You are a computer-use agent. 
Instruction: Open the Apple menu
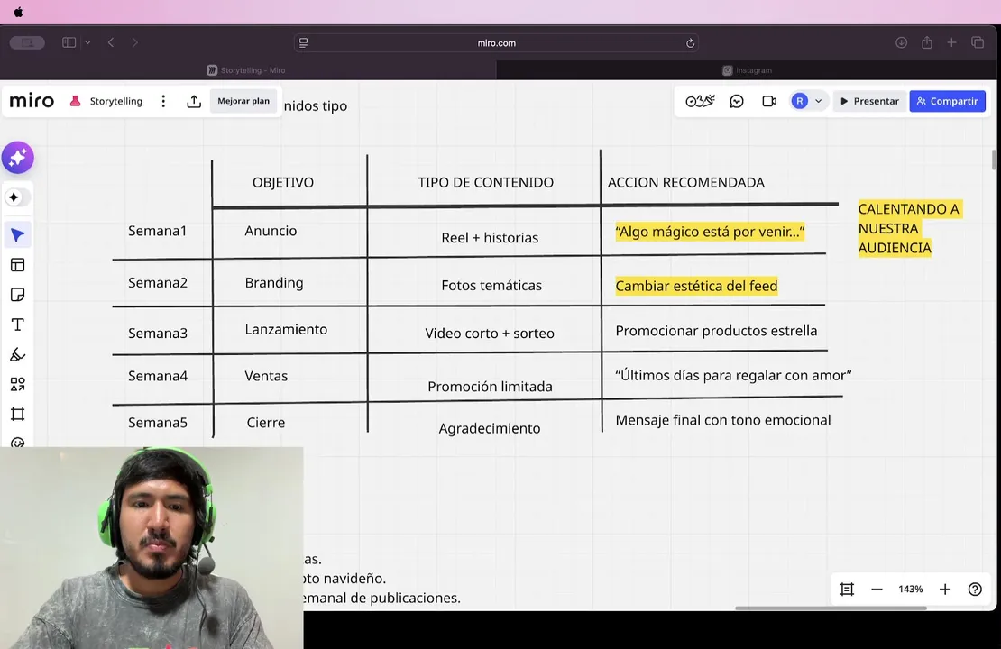(18, 12)
